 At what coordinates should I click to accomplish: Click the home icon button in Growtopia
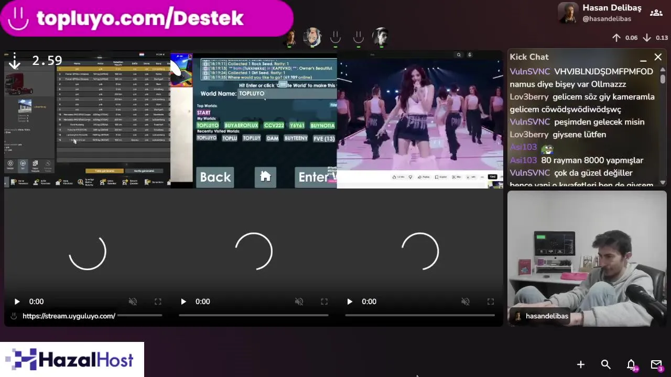[x=265, y=177]
